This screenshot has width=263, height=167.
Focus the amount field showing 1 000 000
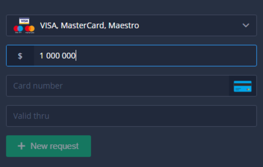(145, 56)
